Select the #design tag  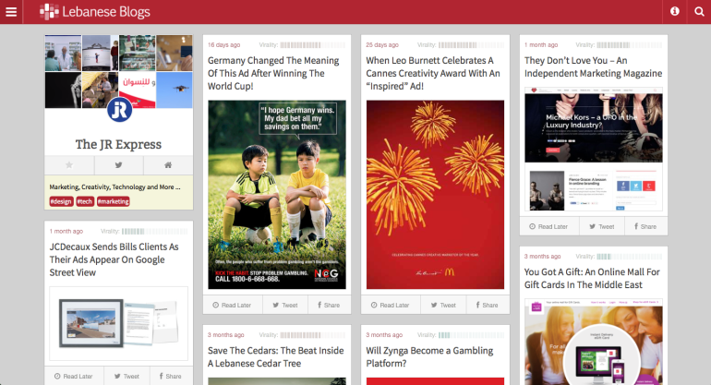coord(61,201)
